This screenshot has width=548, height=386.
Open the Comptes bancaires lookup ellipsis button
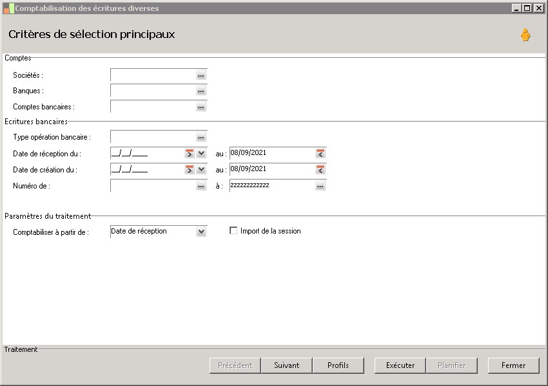pyautogui.click(x=201, y=107)
